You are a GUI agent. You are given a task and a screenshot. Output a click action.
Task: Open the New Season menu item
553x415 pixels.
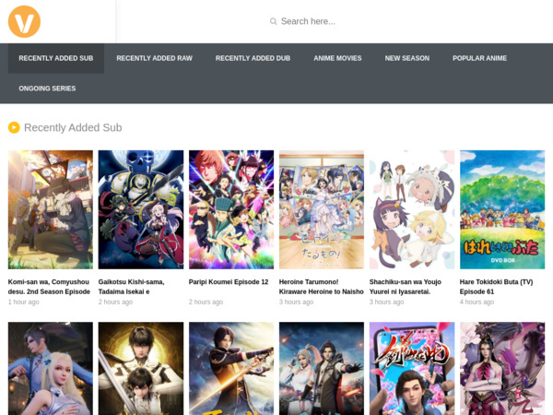(x=407, y=58)
